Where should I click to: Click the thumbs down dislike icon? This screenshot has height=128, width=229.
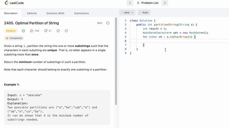[x=46, y=31]
